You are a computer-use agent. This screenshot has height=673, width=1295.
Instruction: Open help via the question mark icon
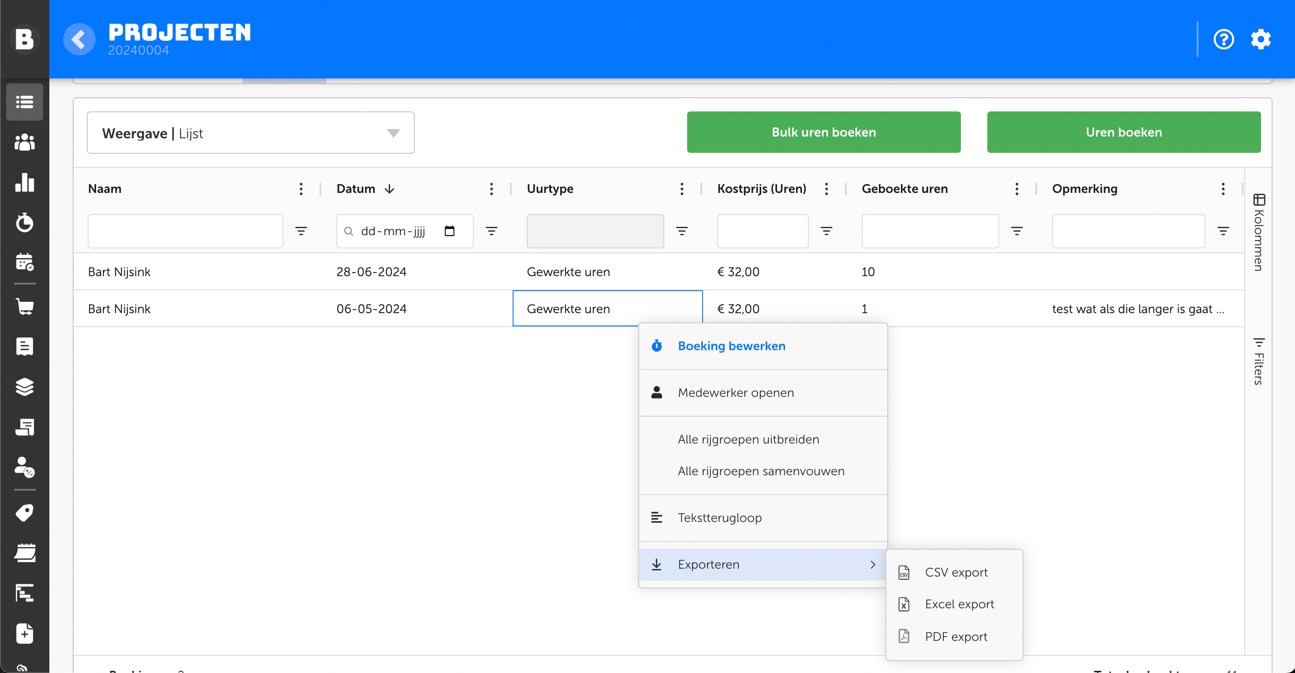click(x=1223, y=39)
